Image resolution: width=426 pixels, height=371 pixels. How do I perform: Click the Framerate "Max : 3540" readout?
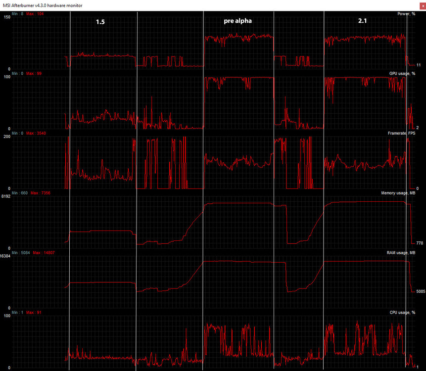pyautogui.click(x=36, y=134)
